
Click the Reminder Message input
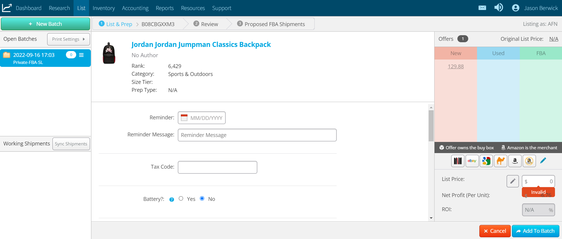coord(257,135)
